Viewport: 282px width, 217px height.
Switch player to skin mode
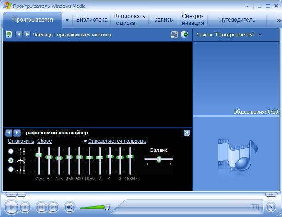pyautogui.click(x=270, y=207)
